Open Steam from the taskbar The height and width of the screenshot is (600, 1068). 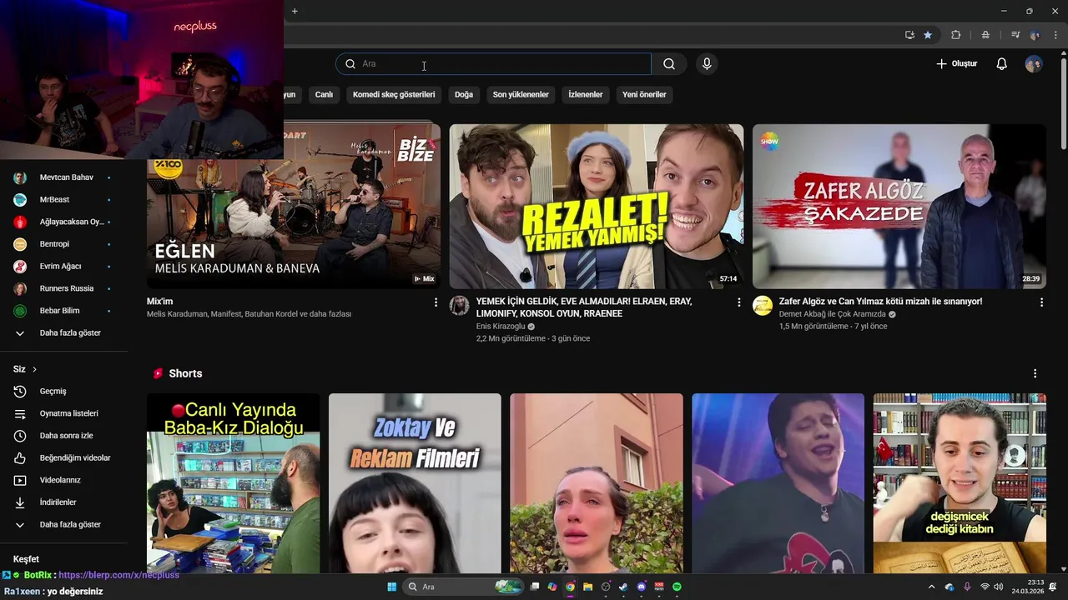click(623, 587)
